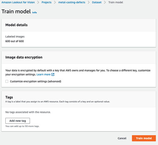Viewport: 158px width, 145px height.
Task: Select '600 out of 600' labeled images value
Action: tap(15, 41)
